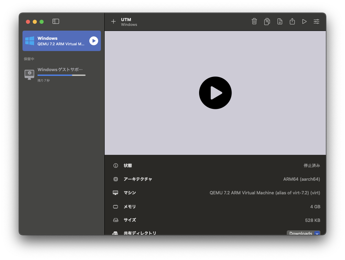Click the 528 KB size value
Screen dimensions: 345x260
tap(312, 220)
